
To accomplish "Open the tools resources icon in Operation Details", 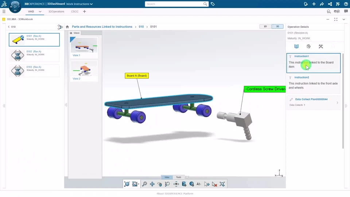I will click(321, 46).
